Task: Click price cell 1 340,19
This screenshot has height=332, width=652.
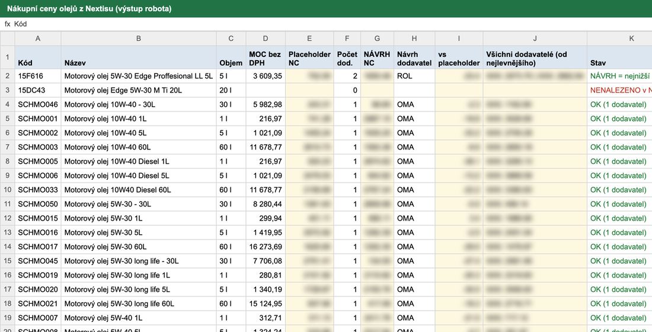Action: tap(266, 289)
